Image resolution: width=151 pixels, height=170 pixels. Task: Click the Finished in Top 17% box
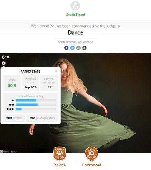pyautogui.click(x=30, y=83)
